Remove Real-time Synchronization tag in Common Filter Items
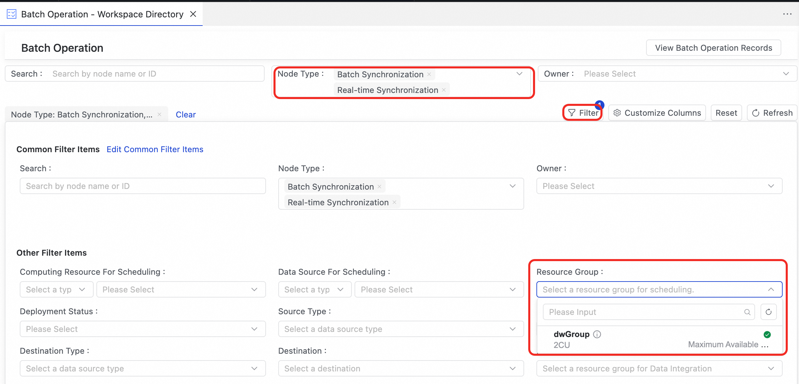The image size is (799, 384). [x=394, y=202]
